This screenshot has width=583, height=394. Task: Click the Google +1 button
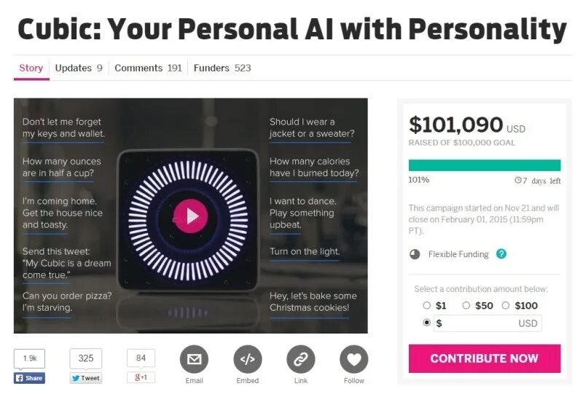(x=141, y=377)
